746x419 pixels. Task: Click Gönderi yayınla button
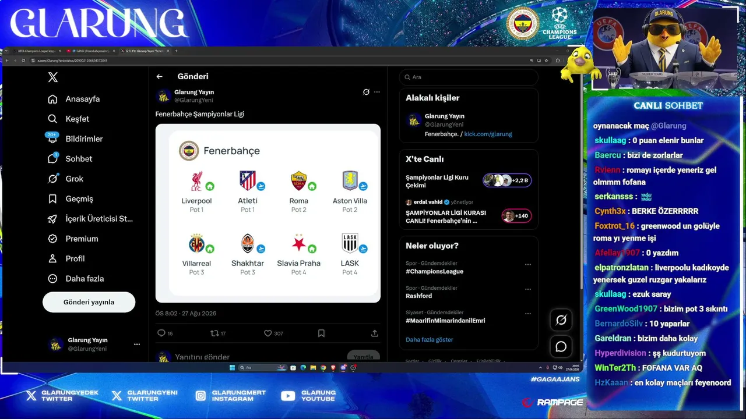[x=89, y=302]
